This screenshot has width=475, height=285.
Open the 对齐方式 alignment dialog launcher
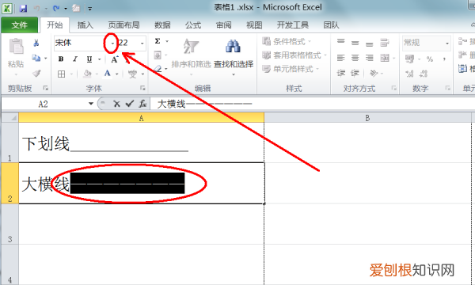(x=393, y=88)
